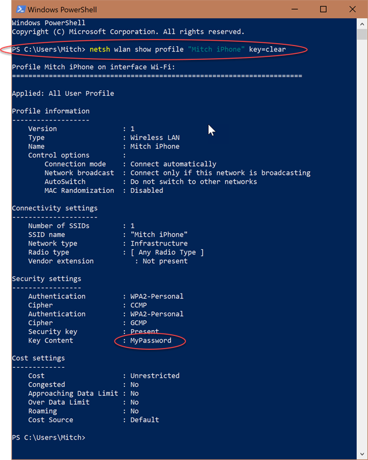368x460 pixels.
Task: Click the "[ Any Radio Type ]" value
Action: click(x=167, y=252)
